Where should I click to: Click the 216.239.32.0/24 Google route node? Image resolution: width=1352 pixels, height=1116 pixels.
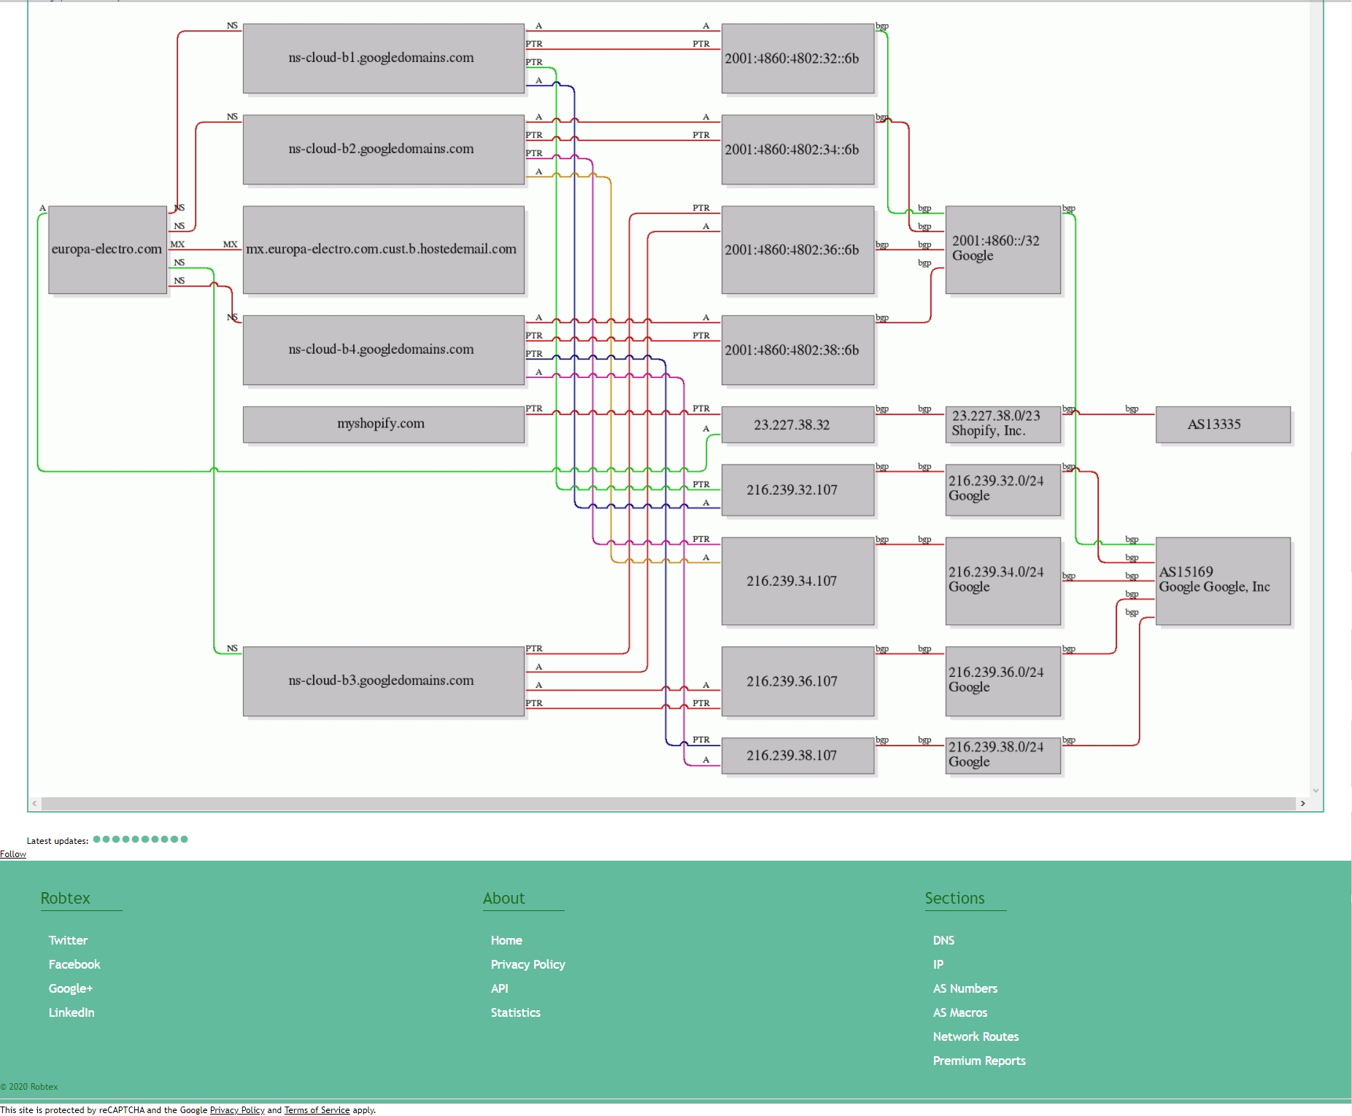(x=1003, y=490)
